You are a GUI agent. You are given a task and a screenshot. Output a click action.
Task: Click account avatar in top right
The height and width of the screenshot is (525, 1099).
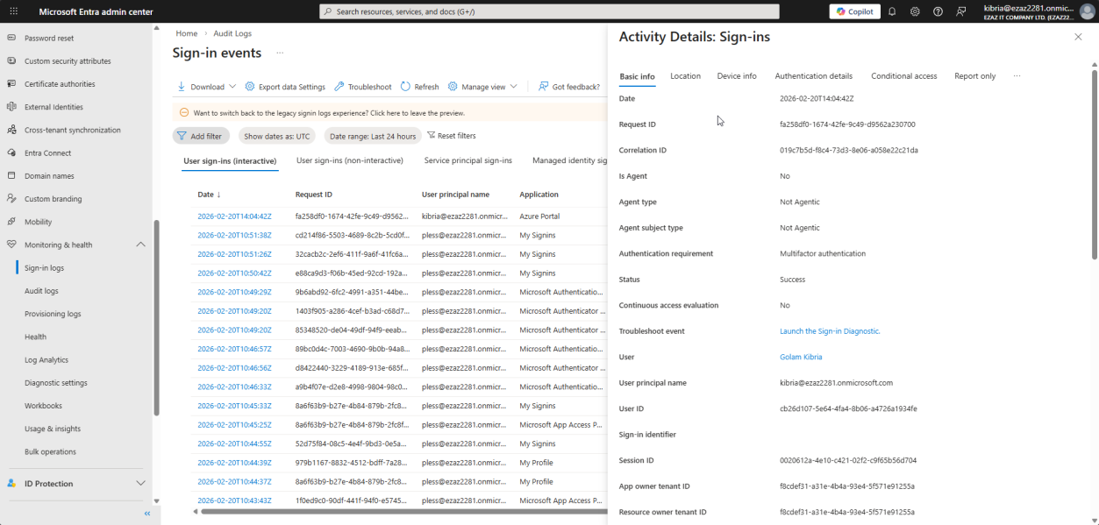(1088, 11)
